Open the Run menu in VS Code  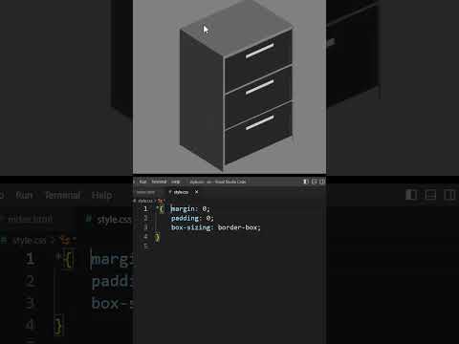[x=142, y=182]
